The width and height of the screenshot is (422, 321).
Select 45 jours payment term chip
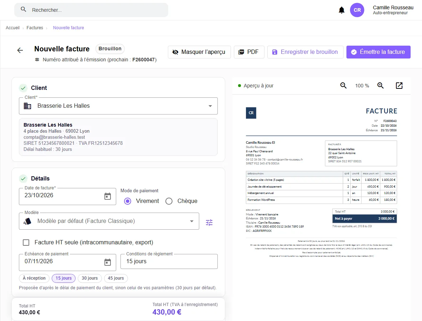point(116,278)
